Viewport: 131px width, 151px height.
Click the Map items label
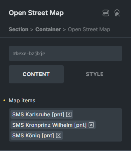pyautogui.click(x=22, y=101)
